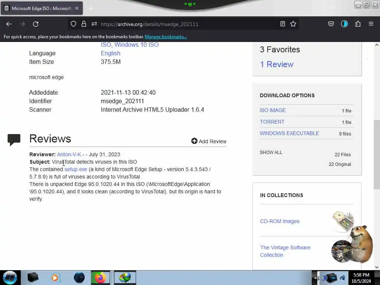
Task: Click the CD-ROM Images collection thumbnail
Action: 343,221
